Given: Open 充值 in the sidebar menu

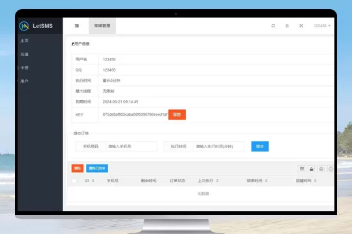Looking at the screenshot, I should [x=25, y=54].
